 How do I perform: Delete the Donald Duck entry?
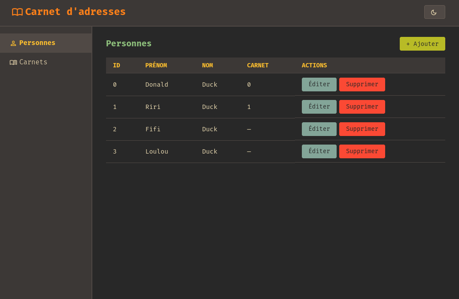tap(362, 85)
